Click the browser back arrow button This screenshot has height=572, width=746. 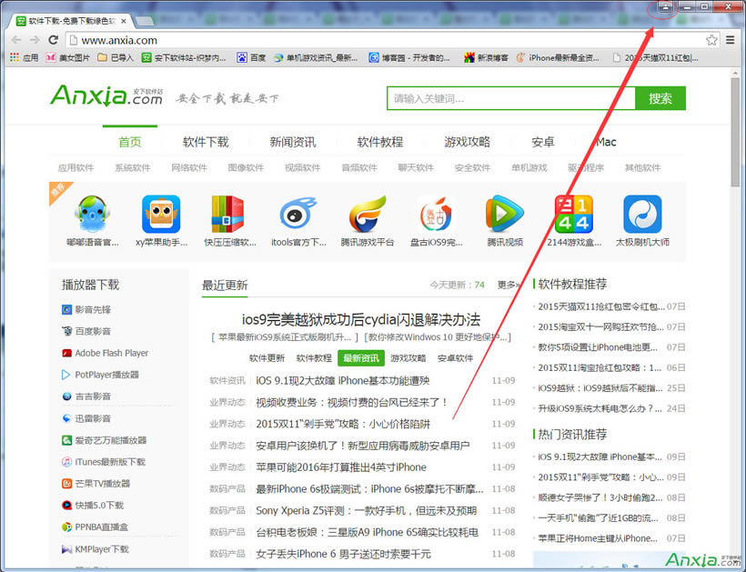tap(15, 40)
